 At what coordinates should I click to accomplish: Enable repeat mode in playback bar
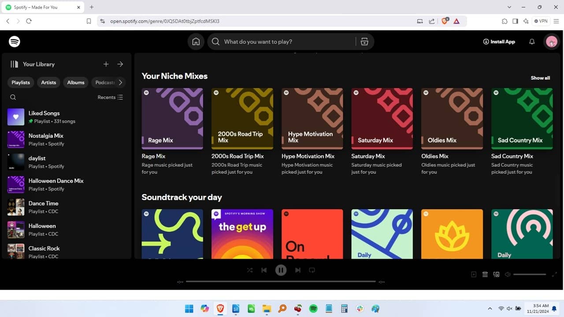click(x=312, y=270)
